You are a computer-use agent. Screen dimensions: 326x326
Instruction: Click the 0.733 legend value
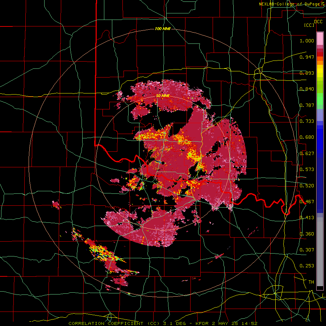point(307,121)
